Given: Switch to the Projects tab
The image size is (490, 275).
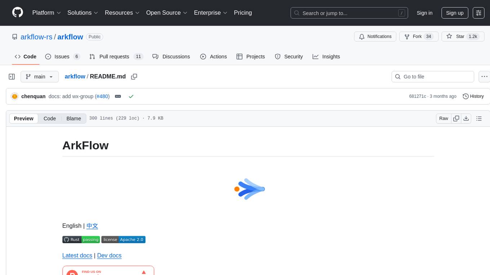Looking at the screenshot, I should click(251, 57).
